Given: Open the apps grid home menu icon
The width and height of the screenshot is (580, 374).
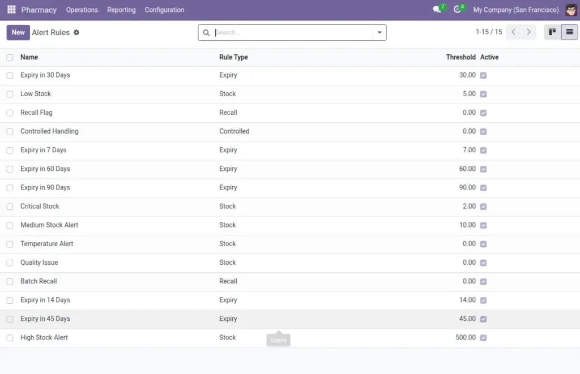Looking at the screenshot, I should coord(11,10).
